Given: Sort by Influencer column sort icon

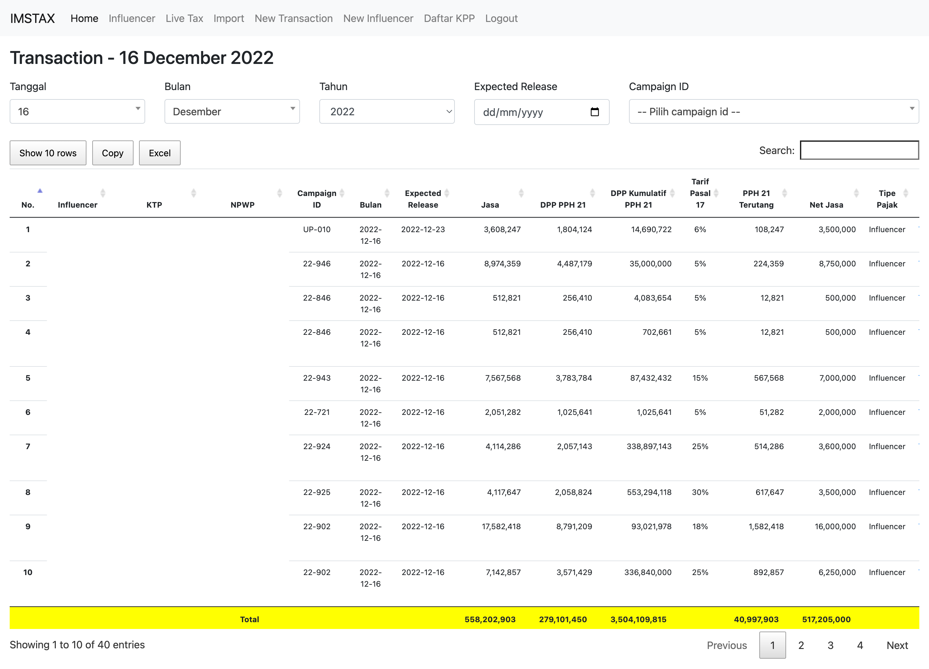Looking at the screenshot, I should pos(103,193).
